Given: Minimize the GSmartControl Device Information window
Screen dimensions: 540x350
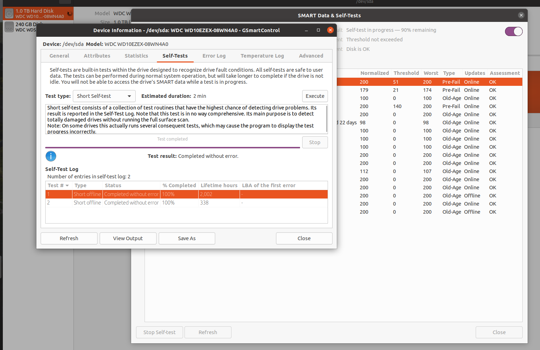Looking at the screenshot, I should pos(306,30).
